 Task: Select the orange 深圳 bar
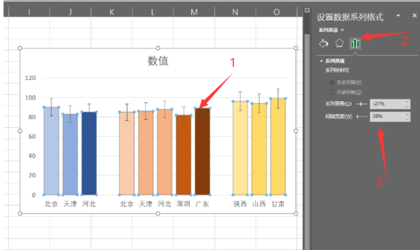184,155
